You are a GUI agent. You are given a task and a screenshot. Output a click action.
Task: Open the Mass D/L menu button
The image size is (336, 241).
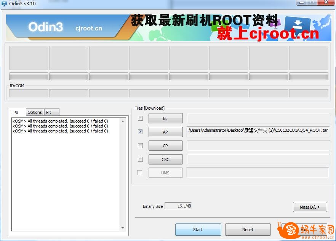click(310, 207)
